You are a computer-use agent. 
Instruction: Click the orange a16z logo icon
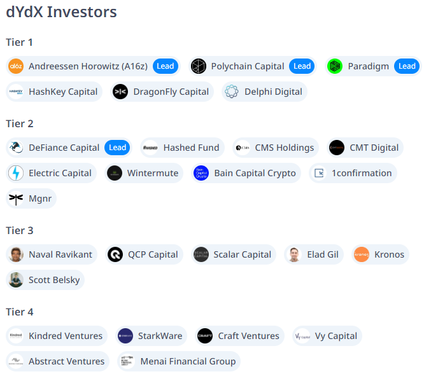coord(16,66)
